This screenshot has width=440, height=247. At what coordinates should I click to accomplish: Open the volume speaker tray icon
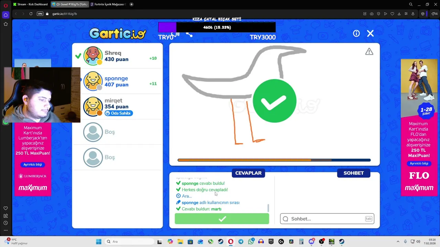(x=418, y=242)
